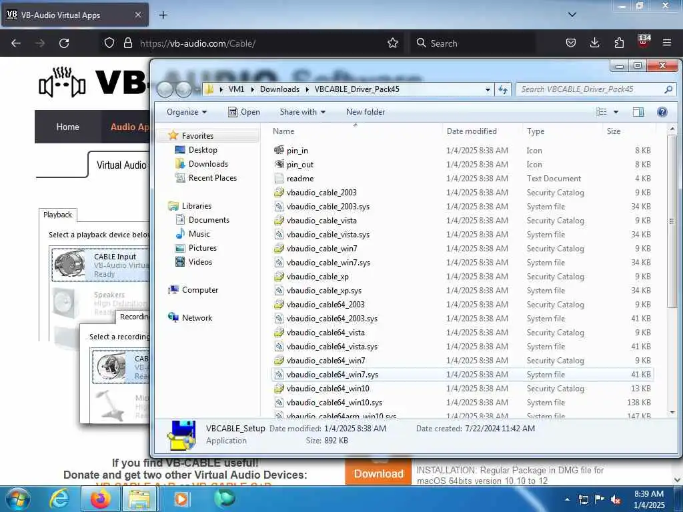Image resolution: width=683 pixels, height=512 pixels.
Task: Create a New folder
Action: (x=366, y=112)
